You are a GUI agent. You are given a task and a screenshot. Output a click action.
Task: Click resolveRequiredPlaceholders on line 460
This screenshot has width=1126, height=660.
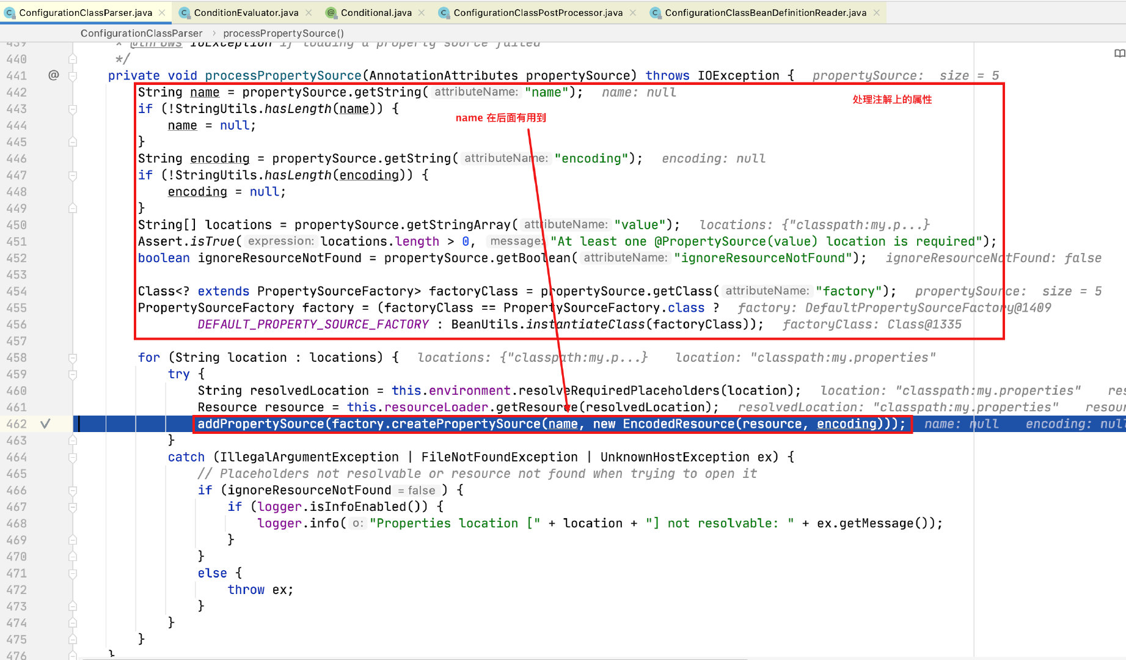[619, 391]
